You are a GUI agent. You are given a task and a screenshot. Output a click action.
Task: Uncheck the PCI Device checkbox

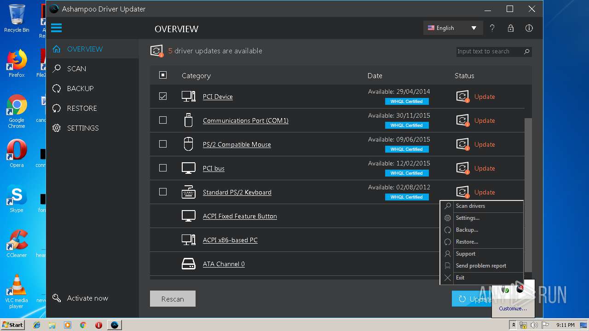tap(163, 97)
